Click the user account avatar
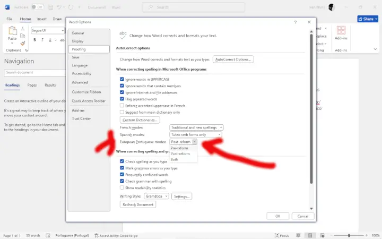This screenshot has width=382, height=239. click(331, 7)
